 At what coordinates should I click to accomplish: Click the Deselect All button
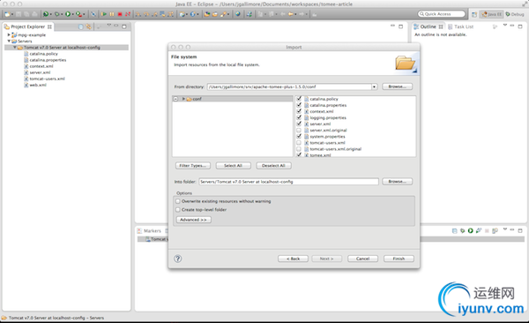coord(273,166)
